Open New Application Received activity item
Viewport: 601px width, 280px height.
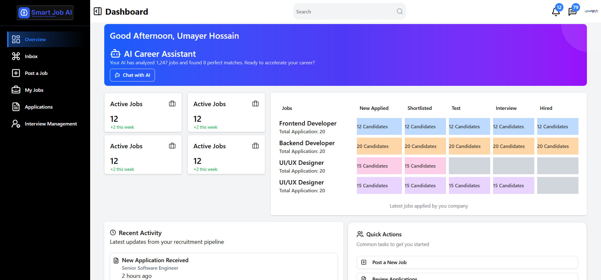coord(224,267)
